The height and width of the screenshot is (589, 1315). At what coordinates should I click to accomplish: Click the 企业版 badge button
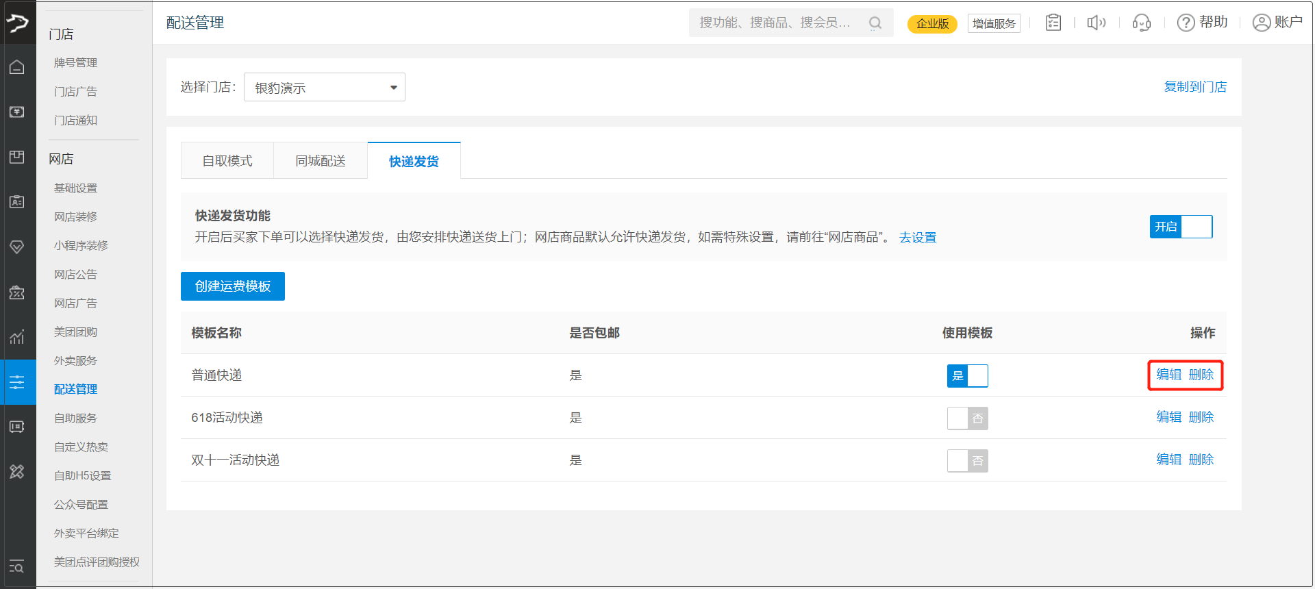coord(932,23)
